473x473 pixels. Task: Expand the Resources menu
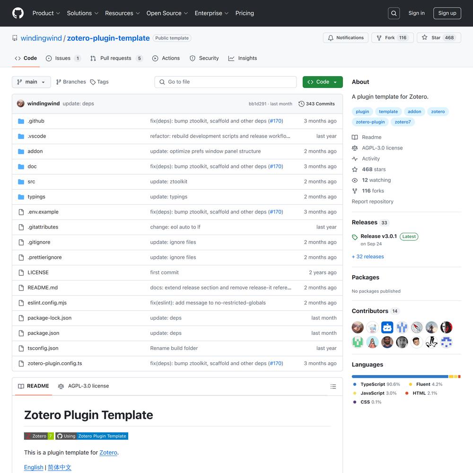(x=122, y=13)
